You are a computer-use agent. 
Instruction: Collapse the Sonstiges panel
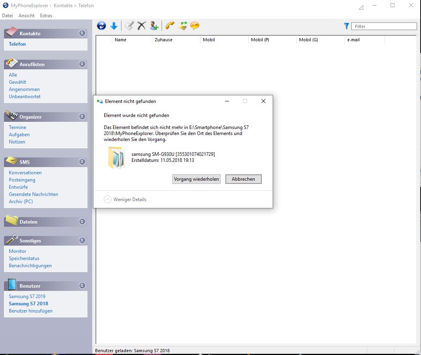82,240
